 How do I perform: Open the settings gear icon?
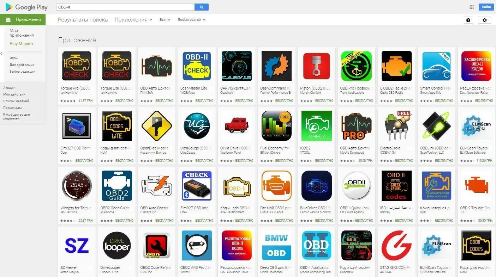[x=485, y=20]
